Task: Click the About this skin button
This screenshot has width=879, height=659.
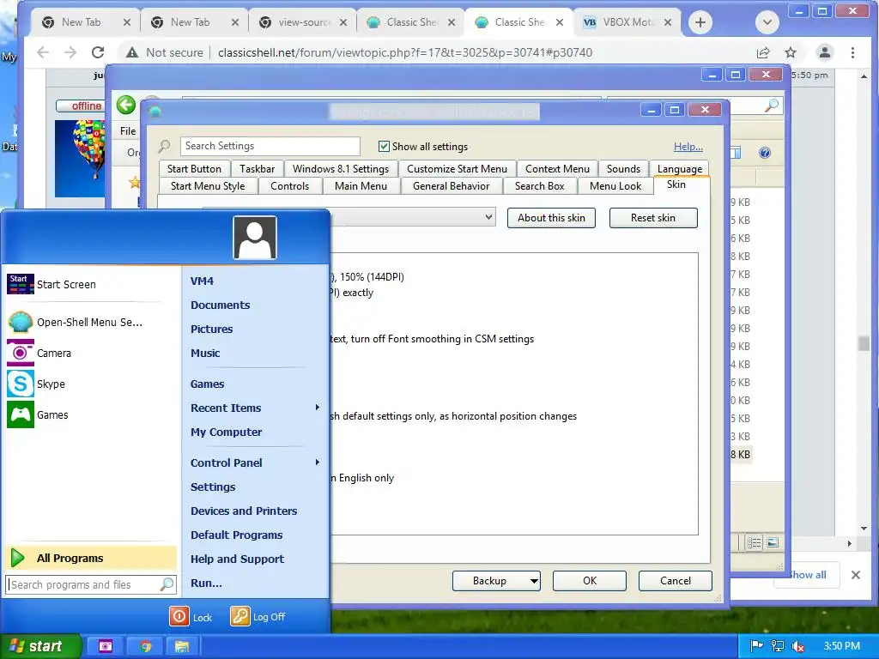Action: [x=551, y=218]
